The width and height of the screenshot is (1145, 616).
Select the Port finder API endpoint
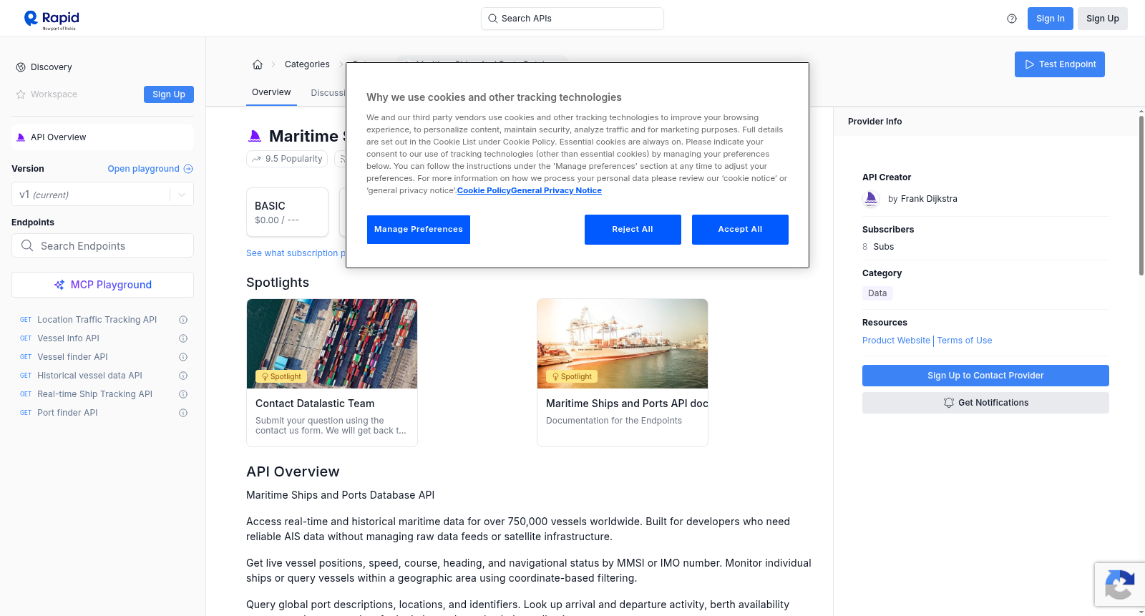coord(67,413)
